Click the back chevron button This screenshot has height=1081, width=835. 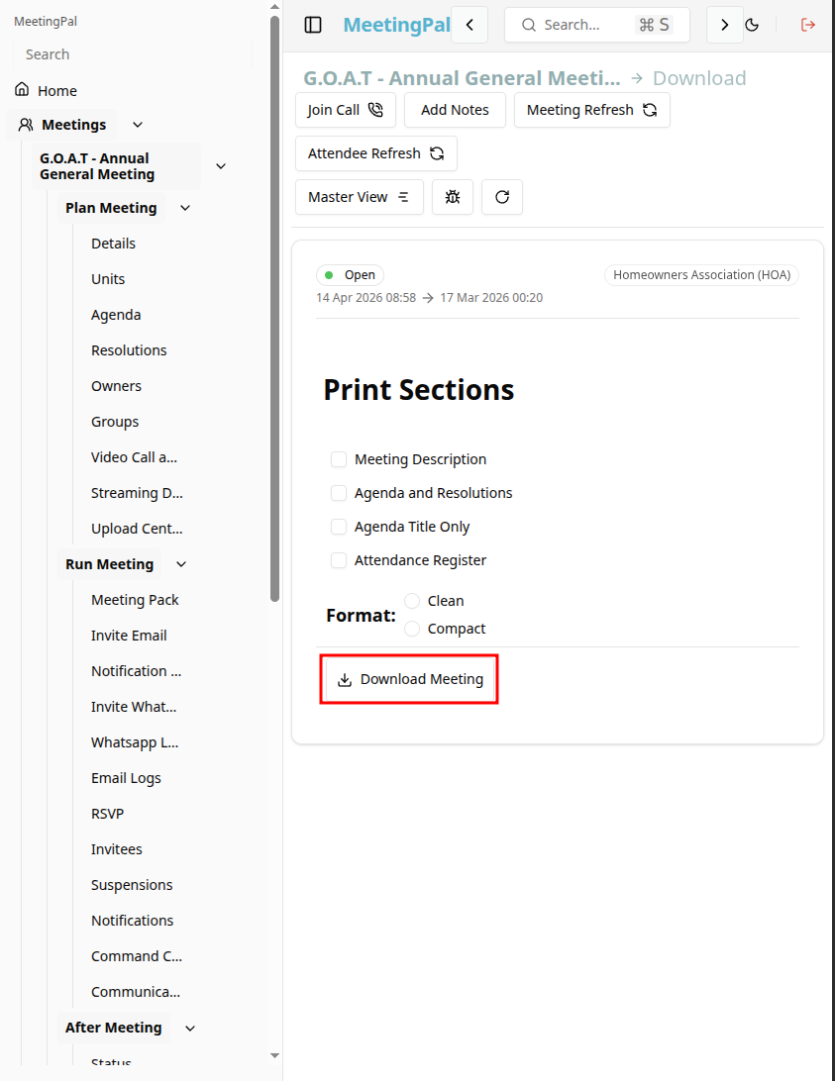pos(470,25)
